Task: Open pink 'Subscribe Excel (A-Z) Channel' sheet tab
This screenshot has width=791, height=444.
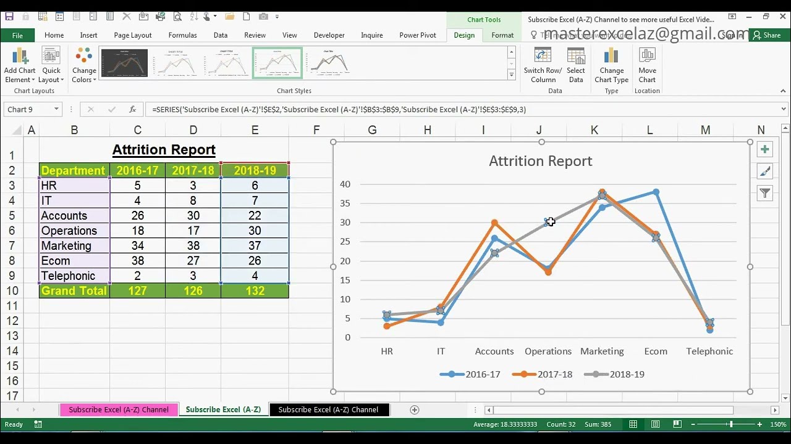Action: coord(119,409)
